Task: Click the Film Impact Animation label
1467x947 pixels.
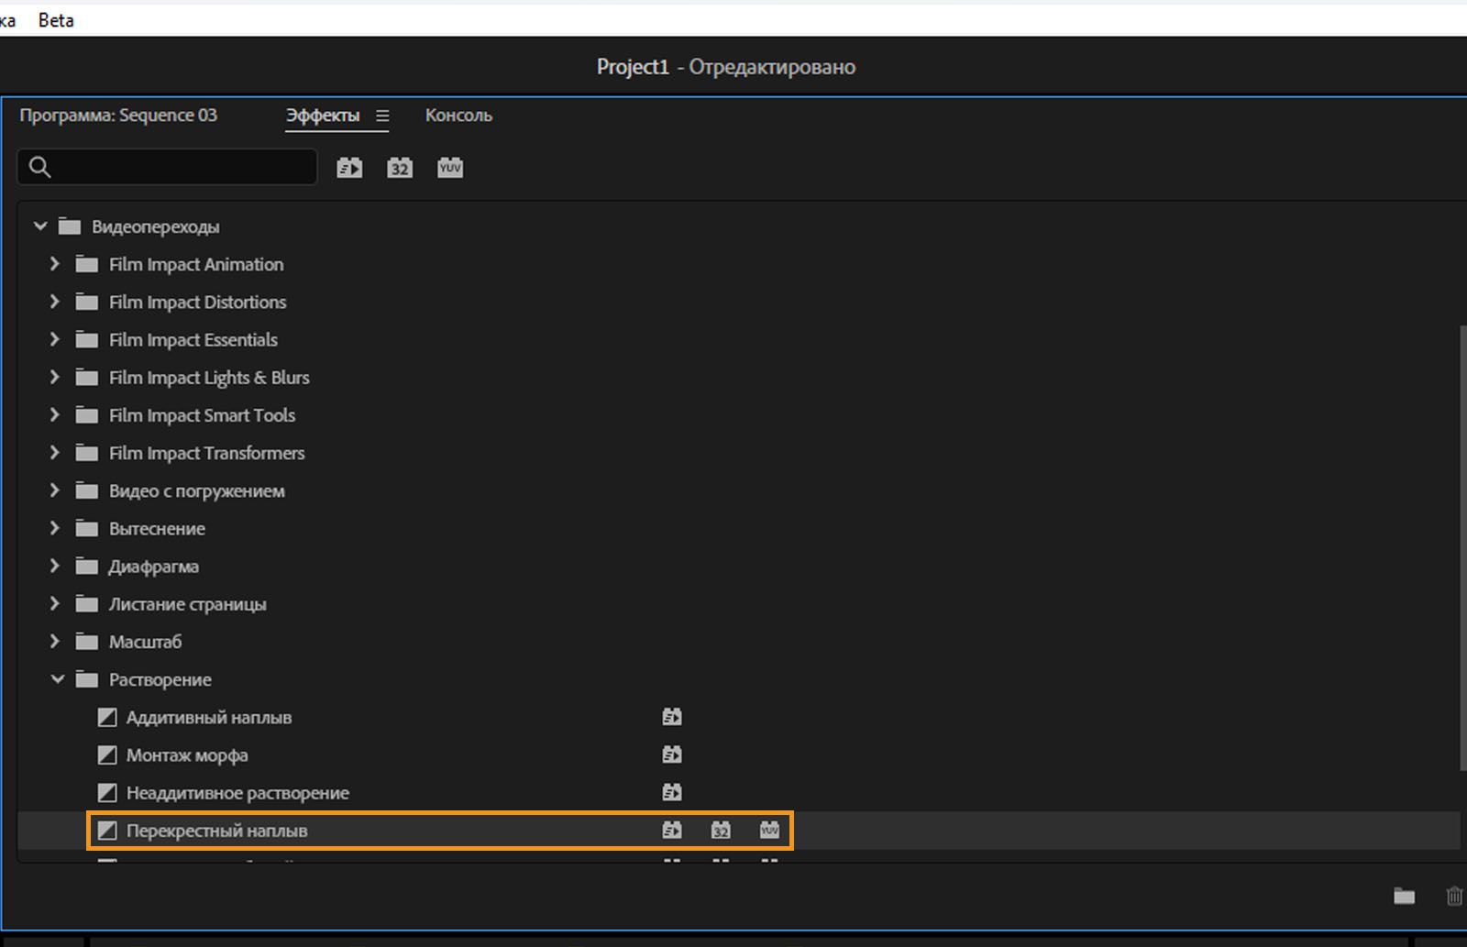Action: 196,264
